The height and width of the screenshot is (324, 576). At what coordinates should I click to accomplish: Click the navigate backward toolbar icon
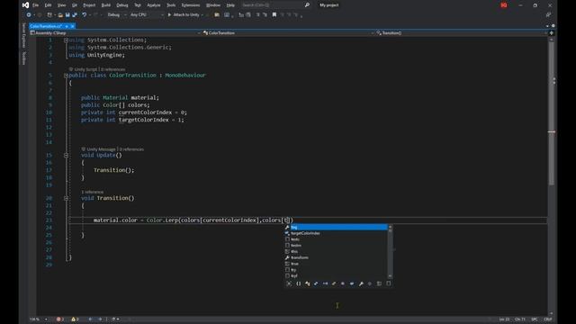click(28, 14)
